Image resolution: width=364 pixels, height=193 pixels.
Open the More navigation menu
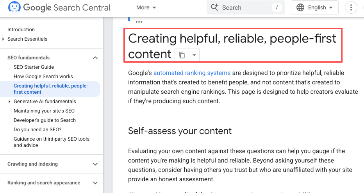[x=146, y=7]
